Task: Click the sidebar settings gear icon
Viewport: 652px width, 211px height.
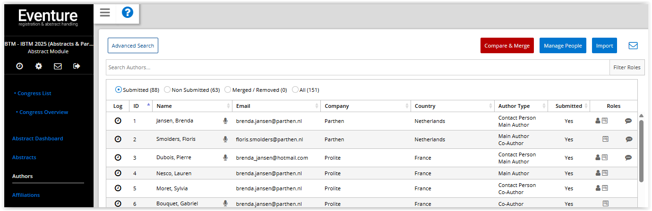Action: pos(39,66)
